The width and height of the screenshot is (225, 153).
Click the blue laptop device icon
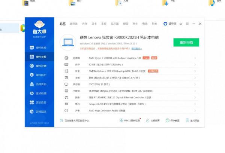point(68,43)
